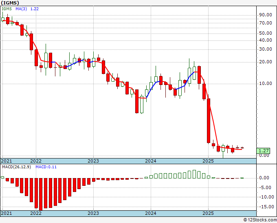Click the 2023 label on MACD timeline
Screen dimensions: 277x223
coord(93,213)
